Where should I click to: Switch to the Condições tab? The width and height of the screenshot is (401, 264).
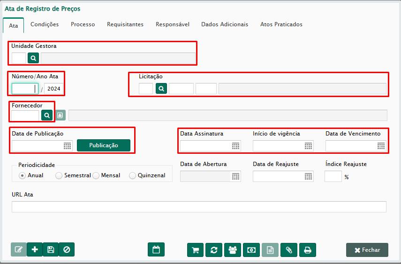coord(45,24)
